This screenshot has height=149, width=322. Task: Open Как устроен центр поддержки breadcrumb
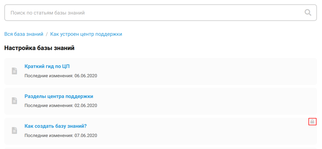pos(86,34)
